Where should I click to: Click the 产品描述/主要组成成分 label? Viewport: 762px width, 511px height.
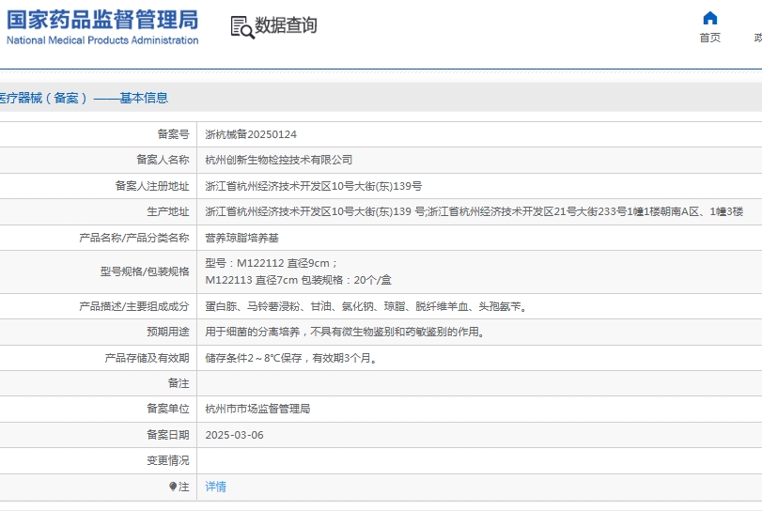pos(134,306)
